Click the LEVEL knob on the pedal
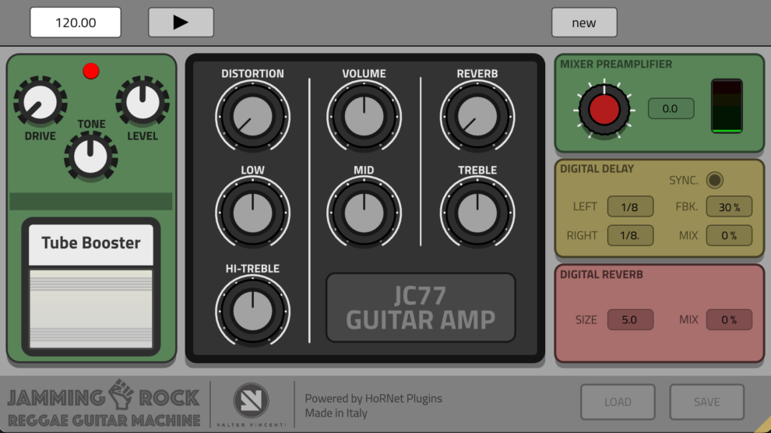Viewport: 771px width, 433px height. [143, 103]
